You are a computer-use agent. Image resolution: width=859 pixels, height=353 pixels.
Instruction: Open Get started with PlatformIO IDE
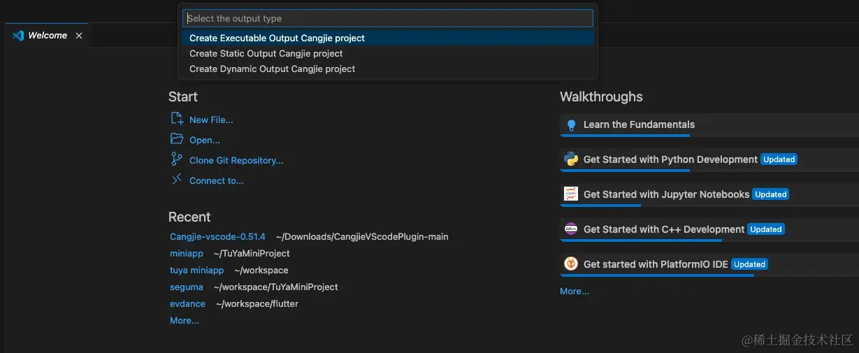click(x=709, y=265)
